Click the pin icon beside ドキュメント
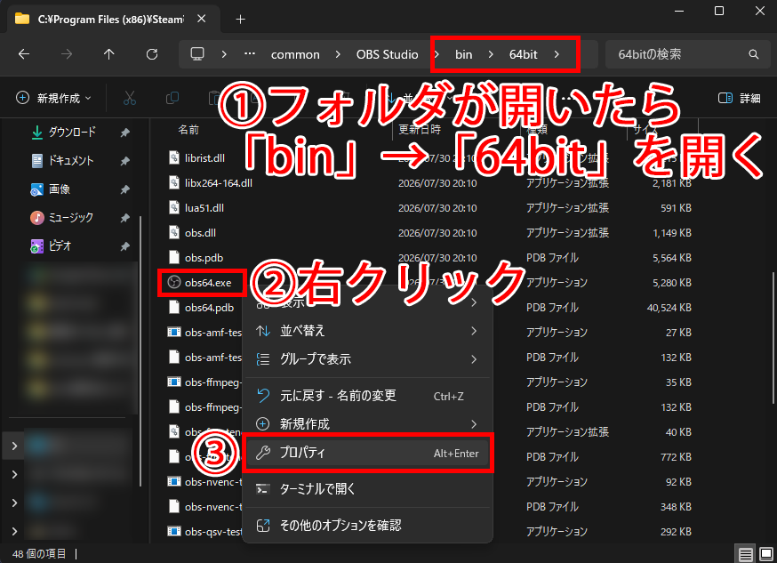The image size is (777, 563). coord(124,161)
